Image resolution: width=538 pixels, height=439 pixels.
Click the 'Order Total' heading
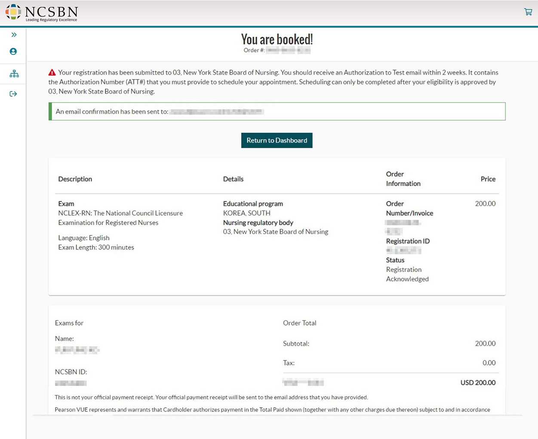pos(300,323)
